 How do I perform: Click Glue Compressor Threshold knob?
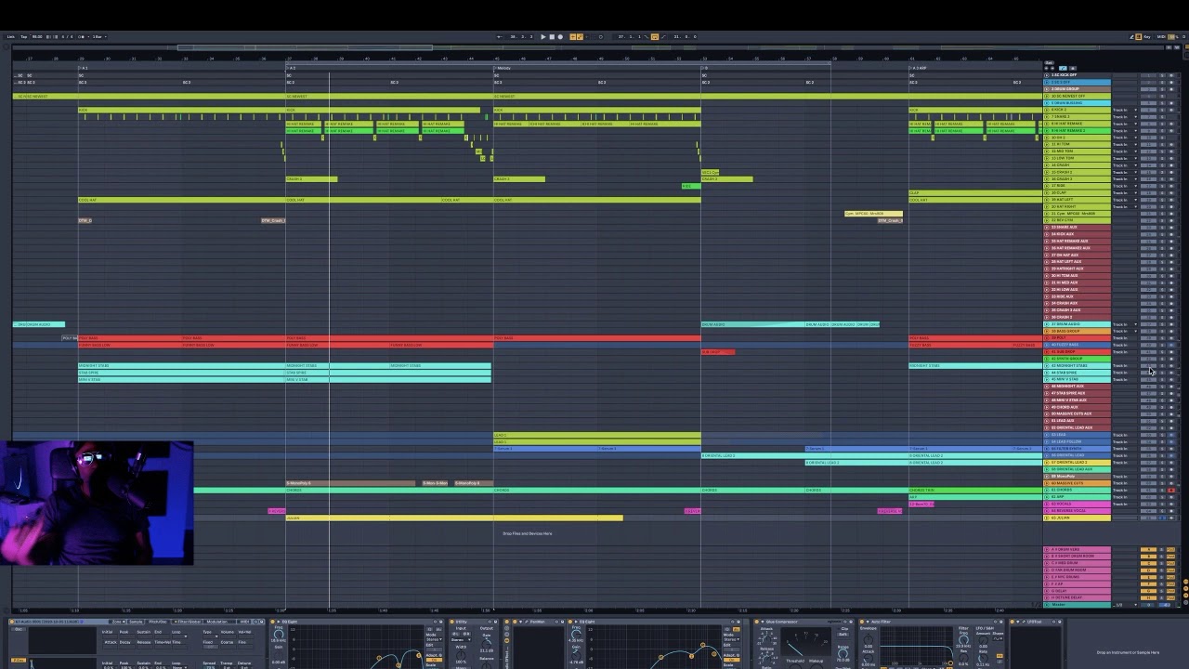[x=795, y=666]
